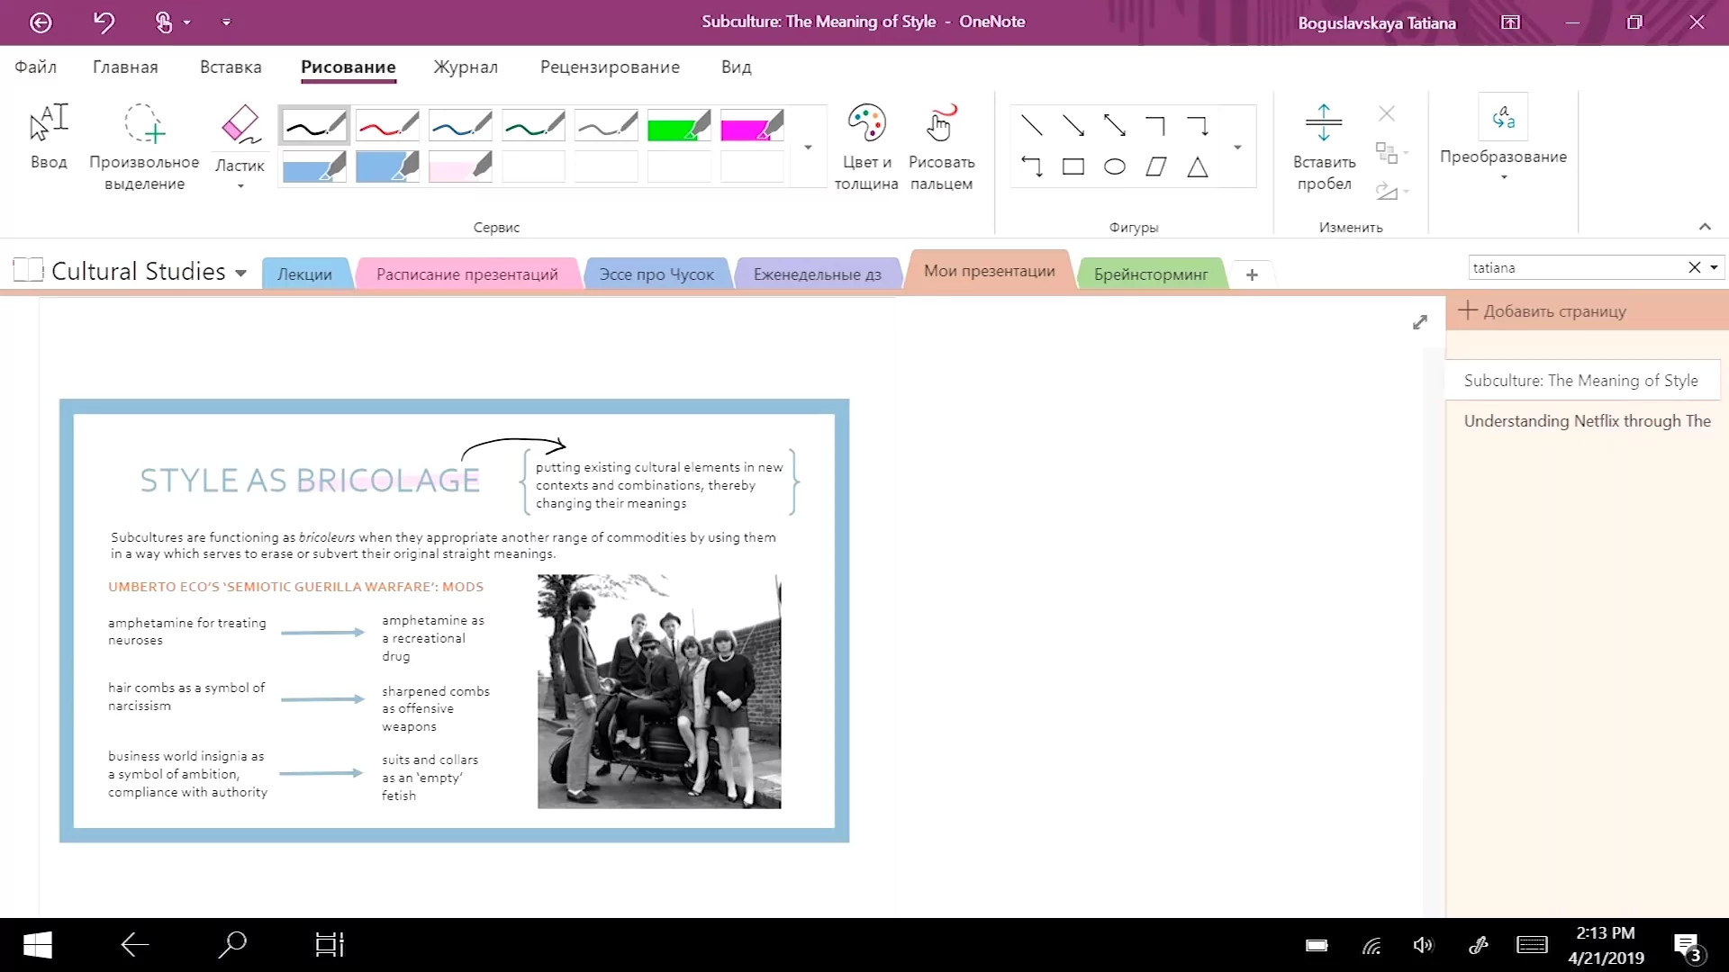Pick the elbow arrow connector shape
The image size is (1729, 972).
click(1197, 125)
